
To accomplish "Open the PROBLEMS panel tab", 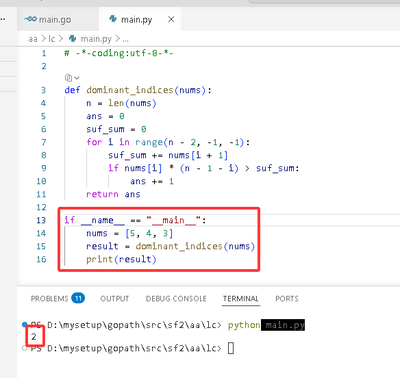I will [49, 299].
